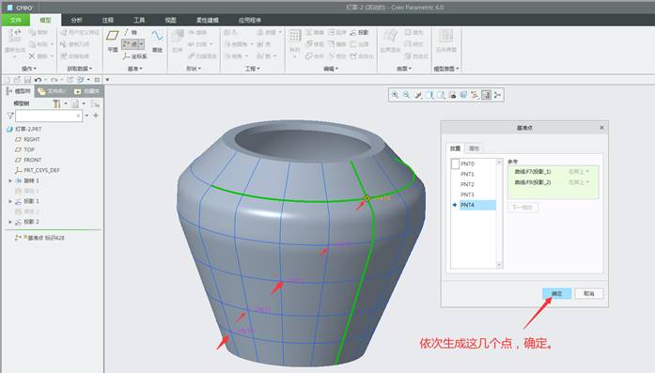Switch to the 模型树 navigator tab

[19, 91]
